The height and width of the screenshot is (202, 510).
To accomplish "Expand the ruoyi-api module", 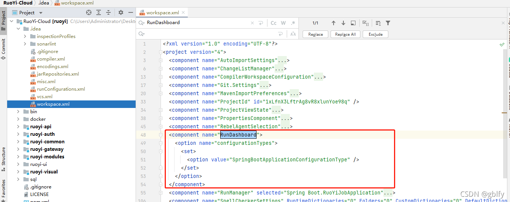I will pyautogui.click(x=18, y=127).
